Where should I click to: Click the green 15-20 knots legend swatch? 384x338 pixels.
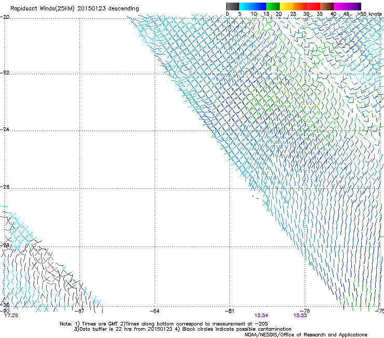coord(273,6)
